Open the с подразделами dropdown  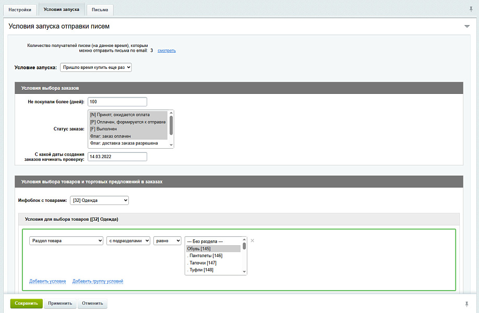coord(128,240)
